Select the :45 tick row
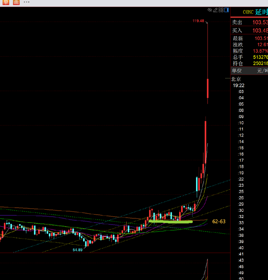Viewport: 268px width, 280px height. point(241,267)
